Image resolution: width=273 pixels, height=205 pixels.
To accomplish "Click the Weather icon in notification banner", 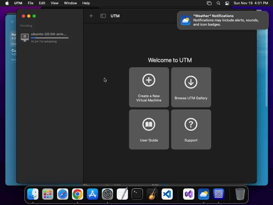I will coord(186,20).
